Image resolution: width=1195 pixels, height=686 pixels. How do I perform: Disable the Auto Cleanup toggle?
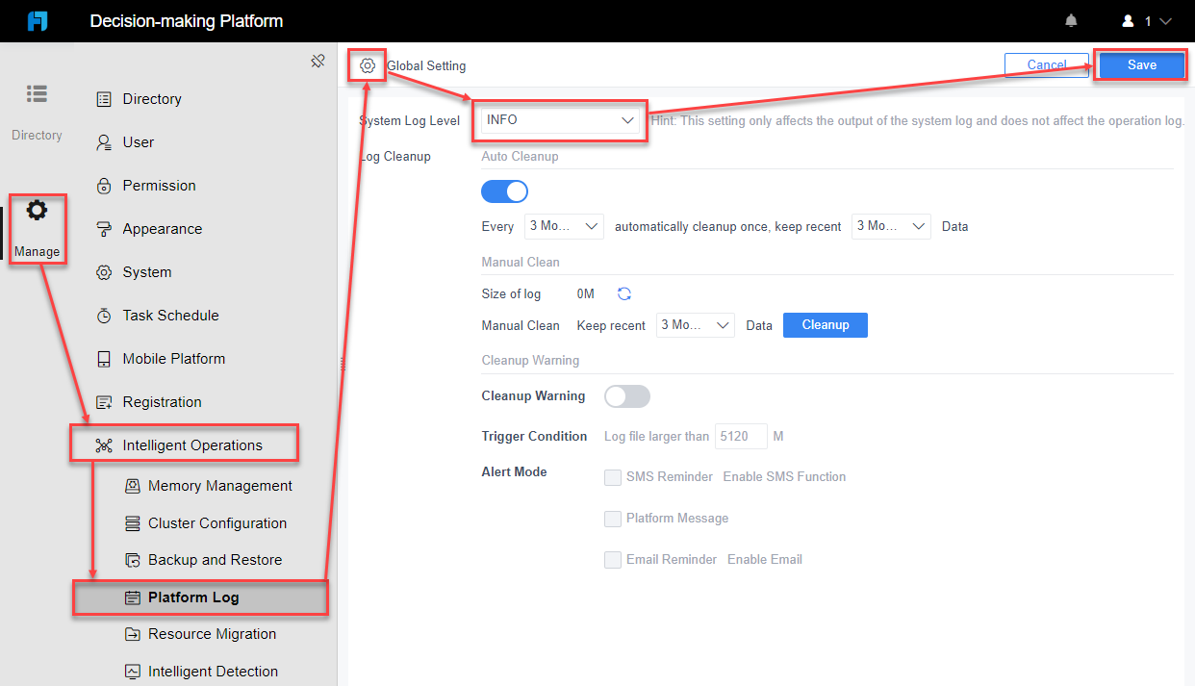[504, 191]
